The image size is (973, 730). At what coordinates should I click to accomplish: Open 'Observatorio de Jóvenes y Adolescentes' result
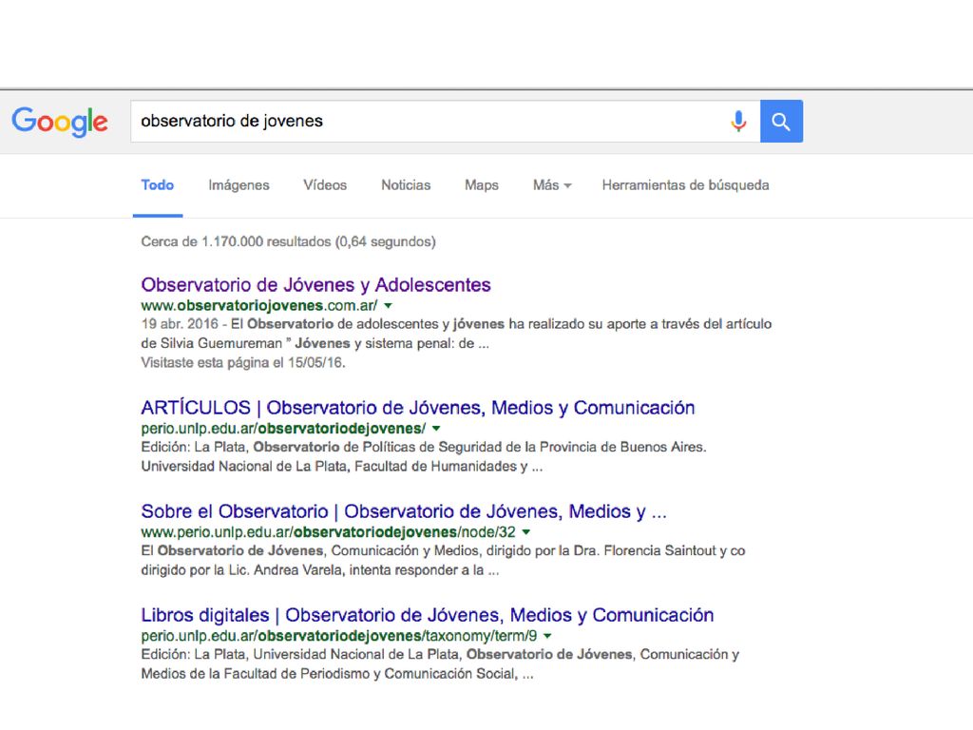tap(315, 285)
